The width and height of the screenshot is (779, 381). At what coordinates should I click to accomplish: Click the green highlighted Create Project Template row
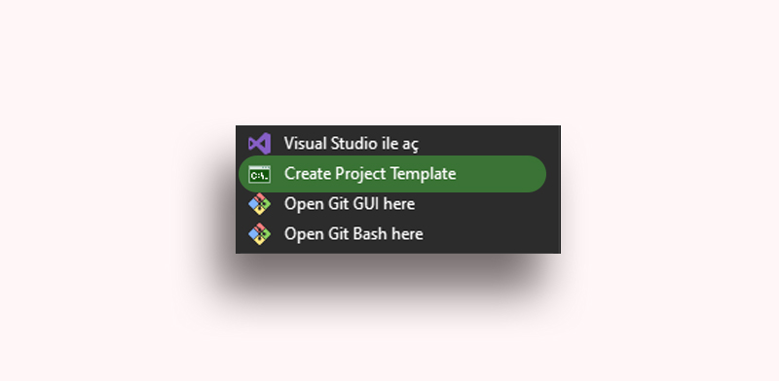(392, 174)
